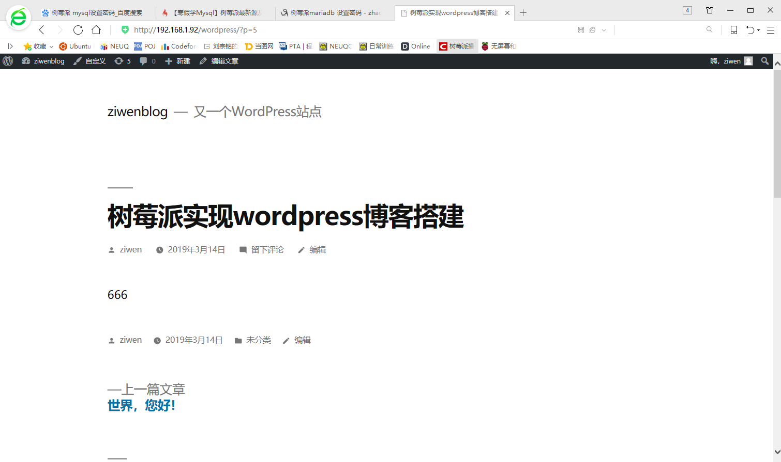Select the active 树莓派实现wordpress博客搭建 tab
781x462 pixels.
tap(454, 13)
